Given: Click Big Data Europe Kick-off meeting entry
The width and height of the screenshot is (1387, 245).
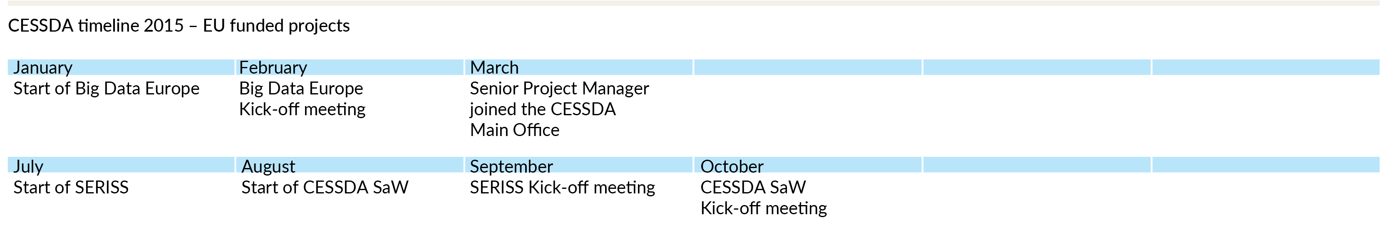Looking at the screenshot, I should (x=302, y=99).
